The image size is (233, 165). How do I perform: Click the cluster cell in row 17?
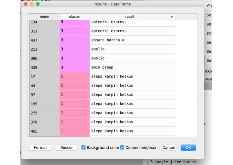point(74,76)
